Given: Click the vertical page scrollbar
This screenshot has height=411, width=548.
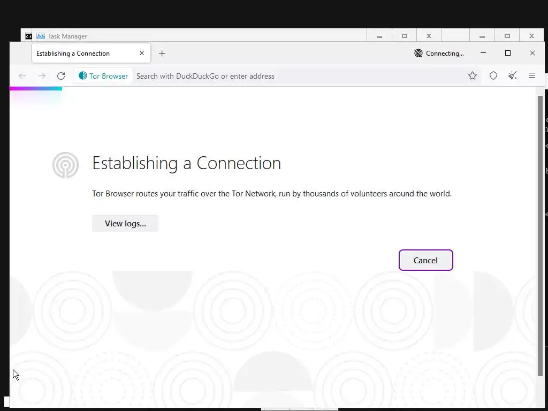Looking at the screenshot, I should [x=540, y=236].
